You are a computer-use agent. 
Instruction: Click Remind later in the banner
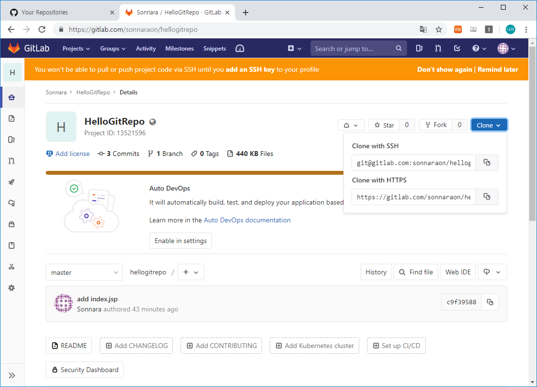(498, 69)
